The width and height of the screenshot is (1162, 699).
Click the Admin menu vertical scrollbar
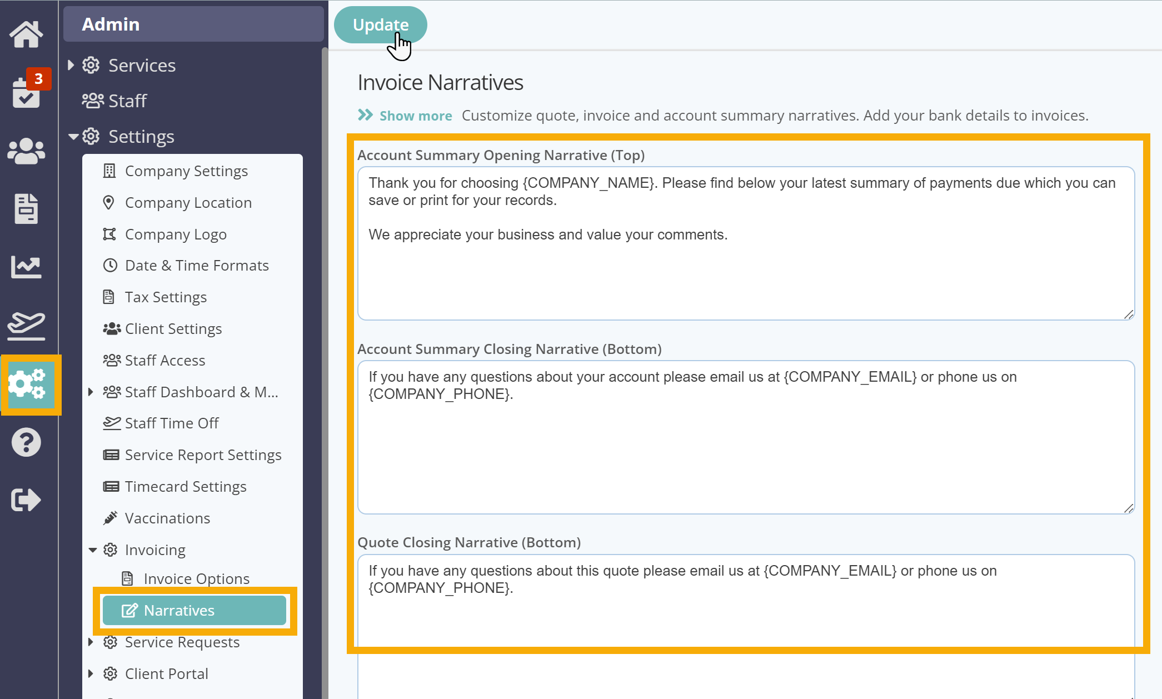[x=325, y=372]
